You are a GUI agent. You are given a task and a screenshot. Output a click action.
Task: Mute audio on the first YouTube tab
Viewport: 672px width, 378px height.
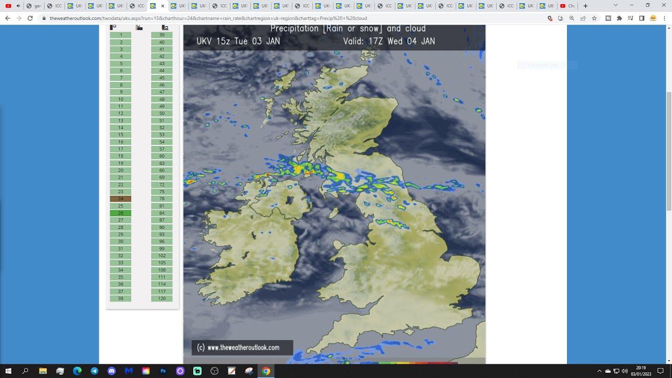tap(18, 6)
